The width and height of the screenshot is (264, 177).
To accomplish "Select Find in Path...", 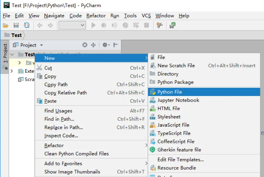I will coord(91,119).
